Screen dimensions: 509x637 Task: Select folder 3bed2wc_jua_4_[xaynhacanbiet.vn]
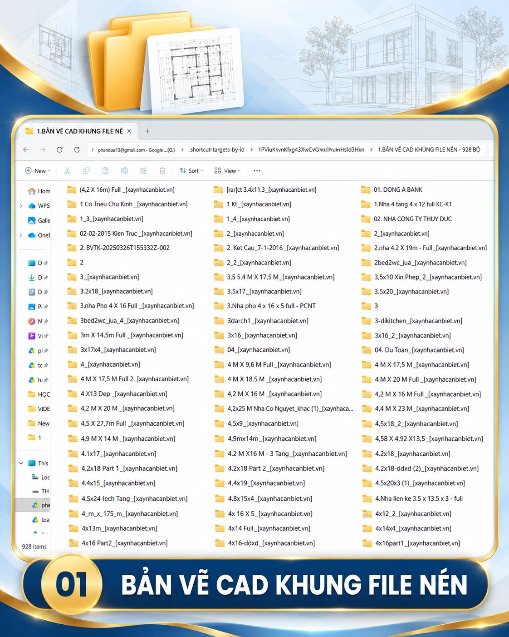[123, 321]
